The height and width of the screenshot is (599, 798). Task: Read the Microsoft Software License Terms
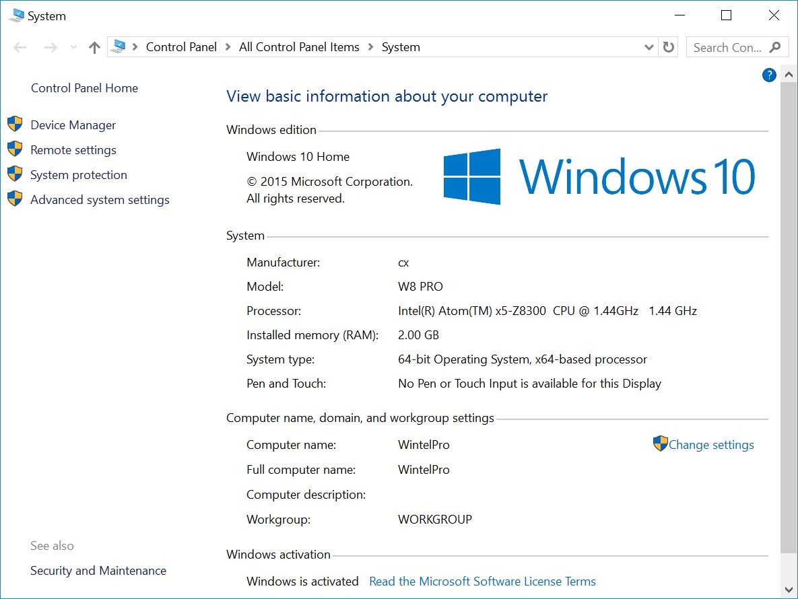click(x=482, y=581)
